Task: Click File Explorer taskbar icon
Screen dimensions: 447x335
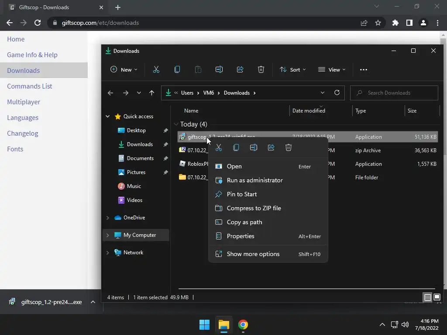Action: coord(224,325)
